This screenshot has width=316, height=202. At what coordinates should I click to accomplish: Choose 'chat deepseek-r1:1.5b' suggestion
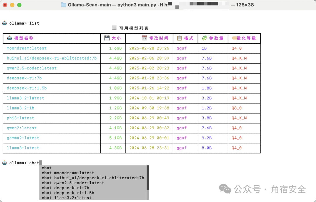(93, 193)
